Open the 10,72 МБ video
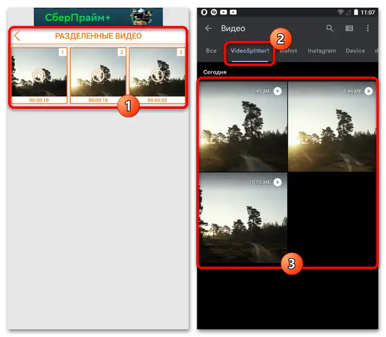The image size is (386, 337). [x=243, y=218]
